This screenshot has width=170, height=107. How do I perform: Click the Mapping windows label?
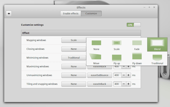36,40
